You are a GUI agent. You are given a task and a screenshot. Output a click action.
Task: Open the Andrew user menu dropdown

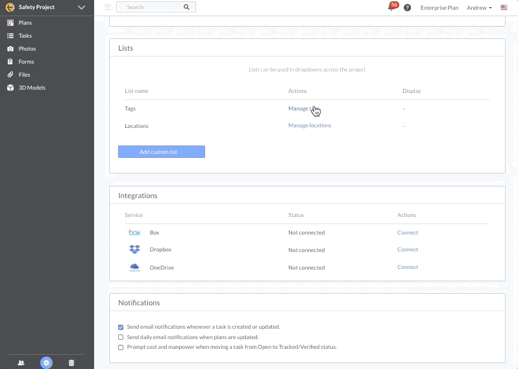coord(479,8)
